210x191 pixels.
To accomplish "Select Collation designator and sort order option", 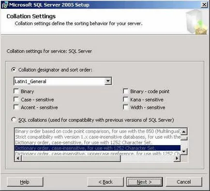I will coord(14,70).
